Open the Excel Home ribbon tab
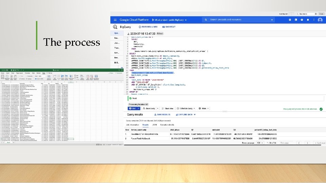 pos(2,73)
